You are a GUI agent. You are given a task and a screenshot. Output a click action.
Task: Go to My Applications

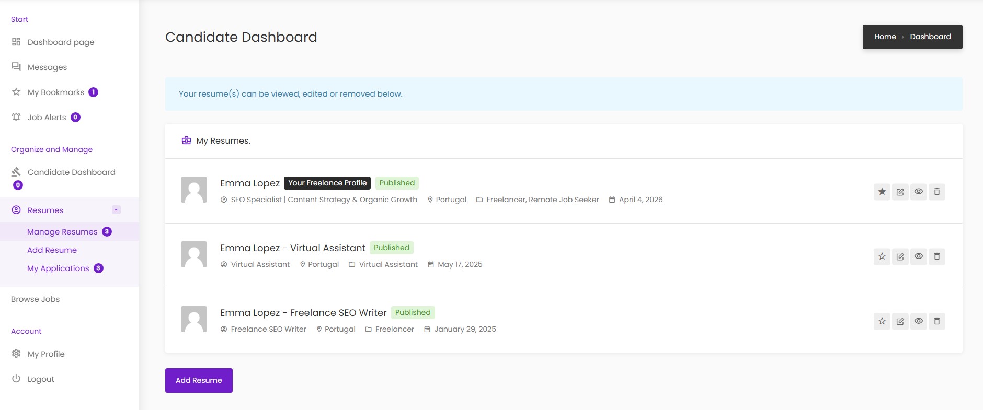pos(58,268)
